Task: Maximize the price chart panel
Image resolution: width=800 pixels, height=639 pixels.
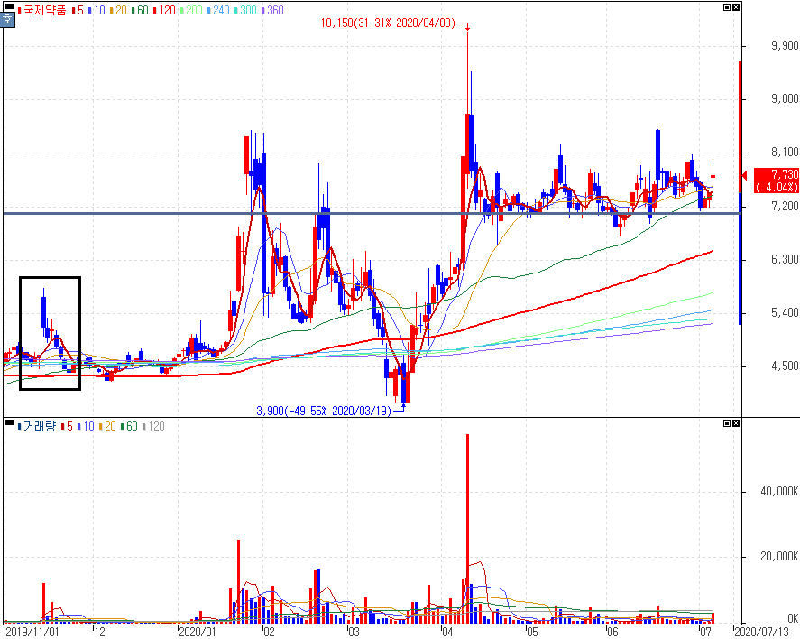Action: point(728,7)
